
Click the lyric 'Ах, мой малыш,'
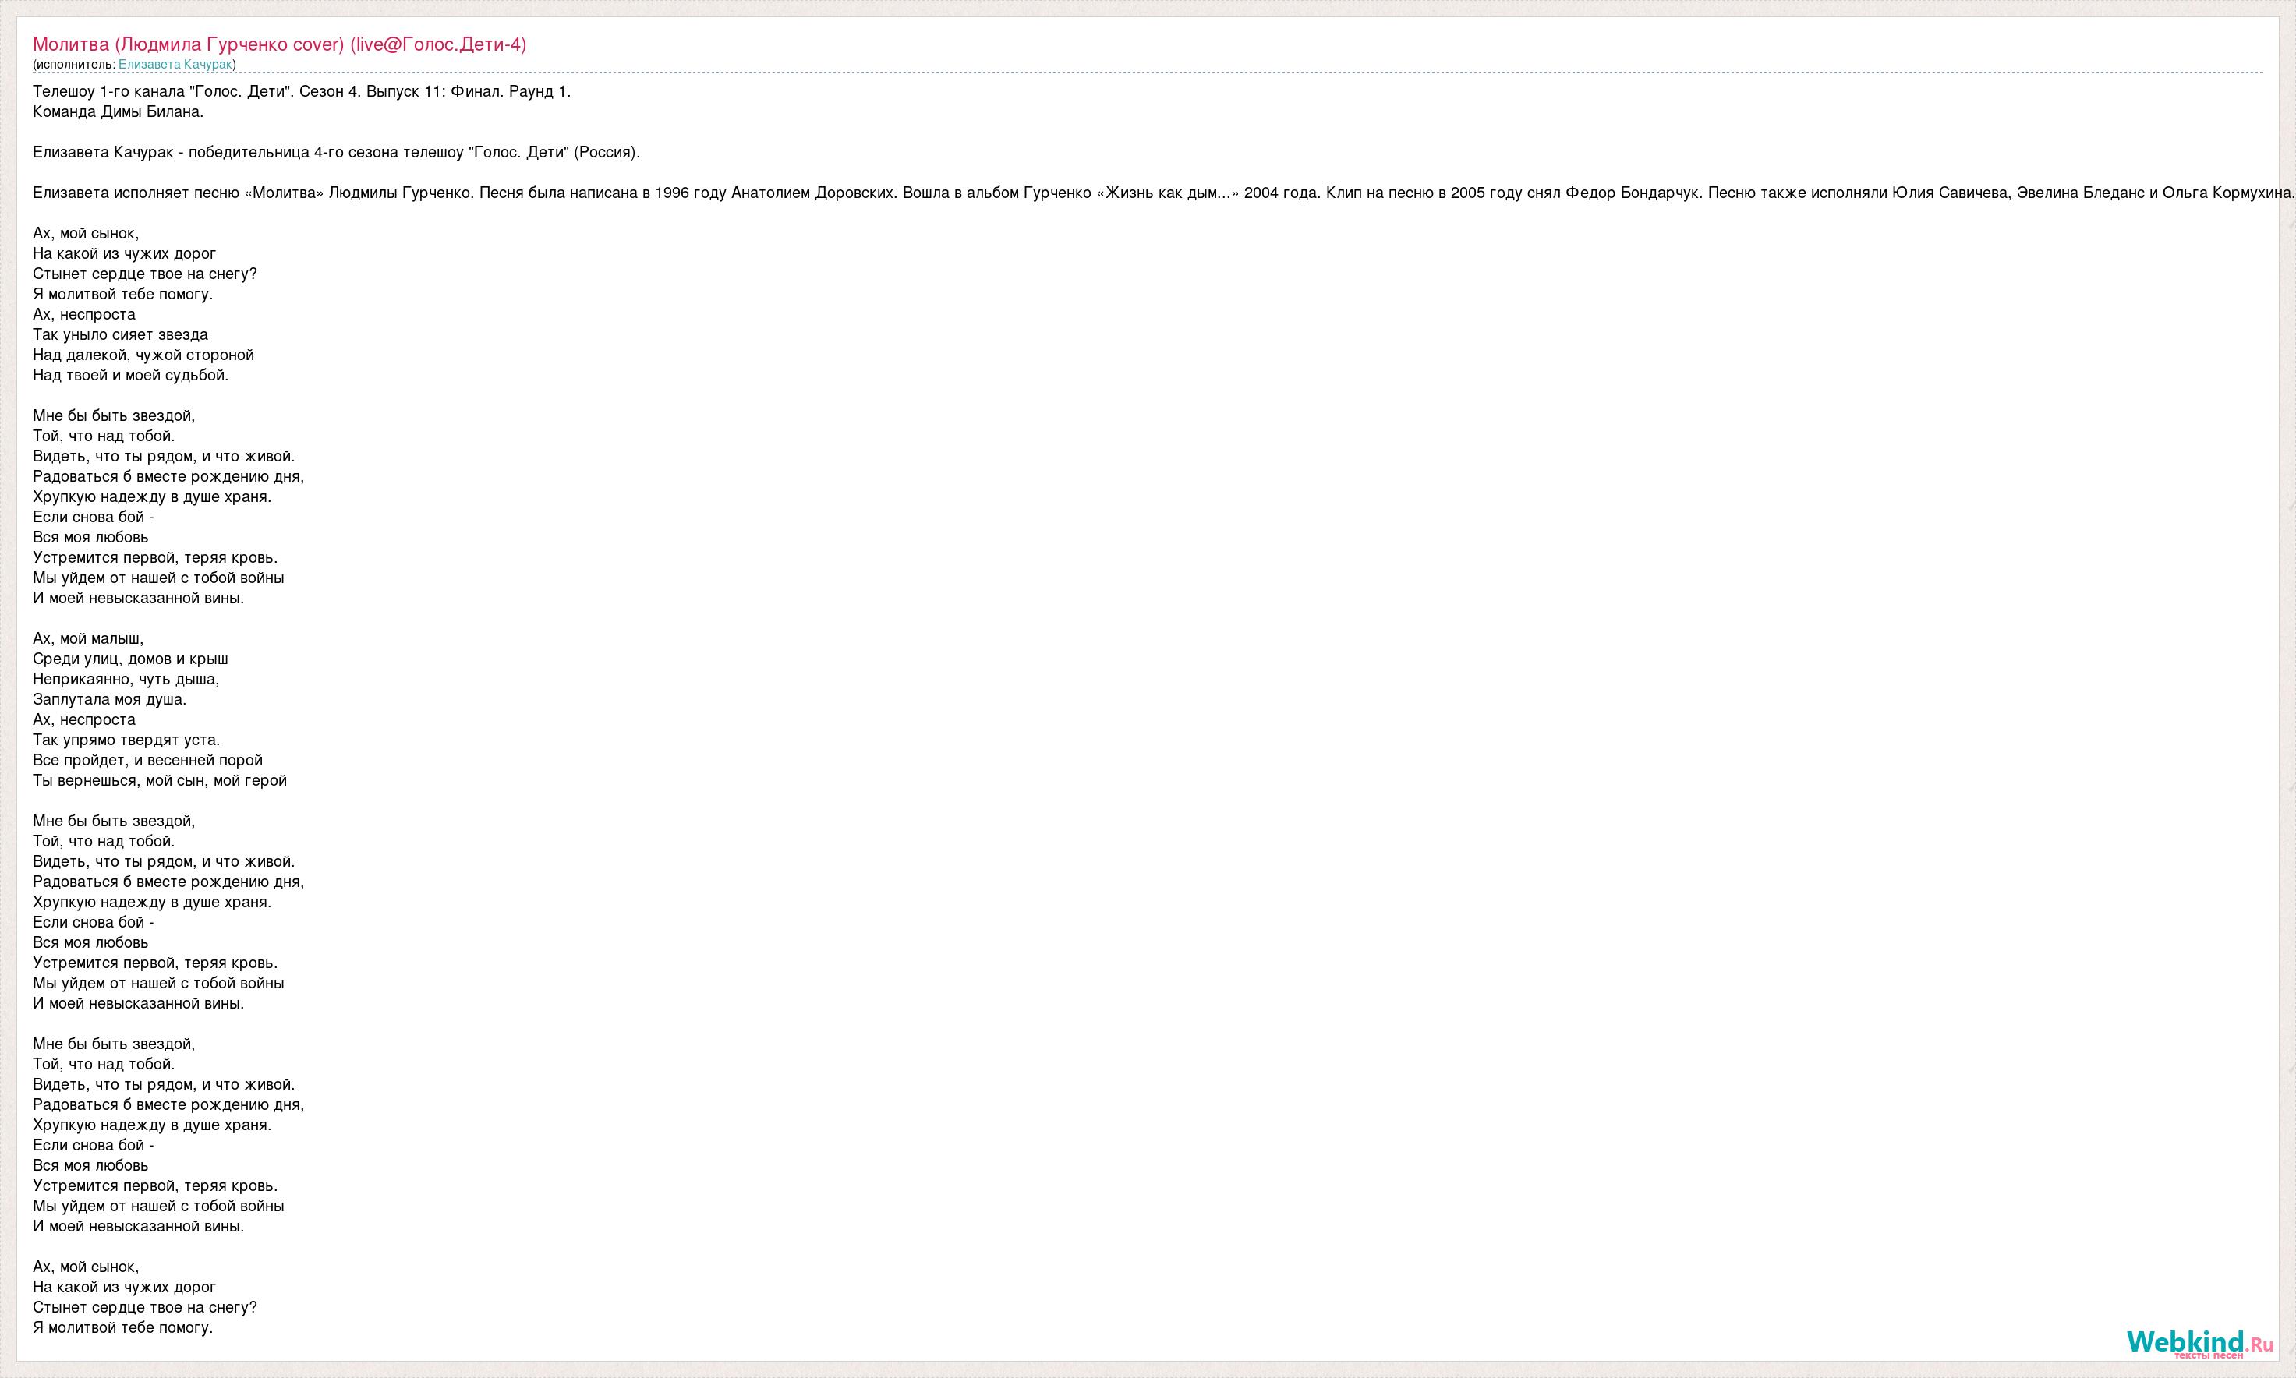click(87, 639)
